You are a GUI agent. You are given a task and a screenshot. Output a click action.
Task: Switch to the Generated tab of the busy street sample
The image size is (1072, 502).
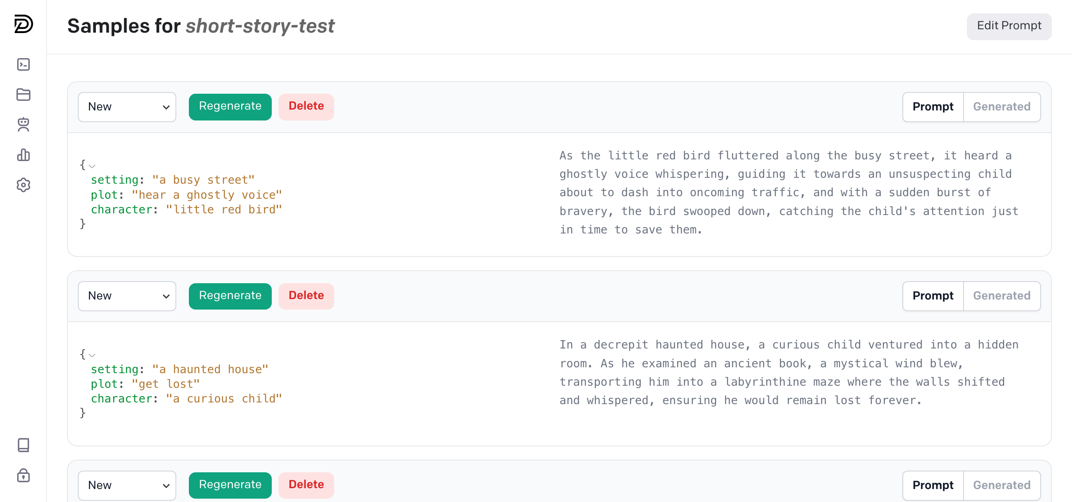1002,107
